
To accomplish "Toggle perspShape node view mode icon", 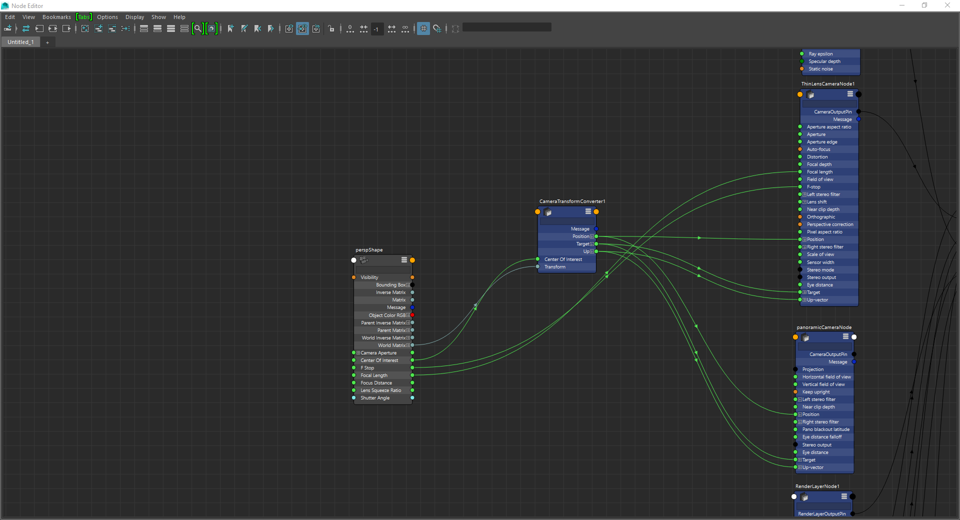I will click(404, 260).
